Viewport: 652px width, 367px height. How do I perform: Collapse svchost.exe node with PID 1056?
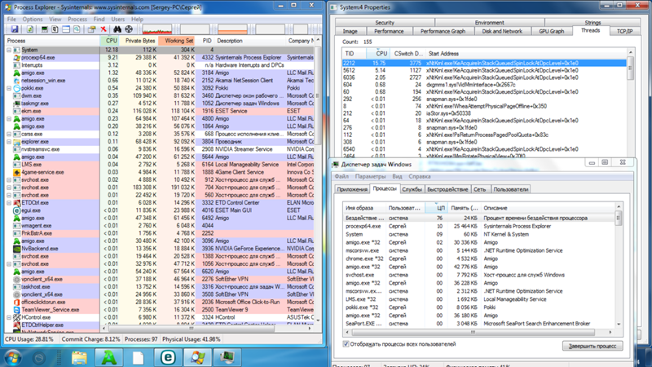point(9,263)
